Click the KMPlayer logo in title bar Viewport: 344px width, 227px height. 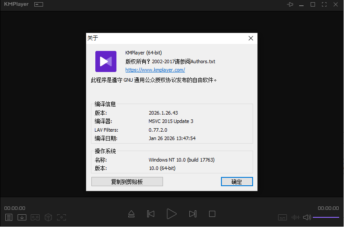(16, 4)
